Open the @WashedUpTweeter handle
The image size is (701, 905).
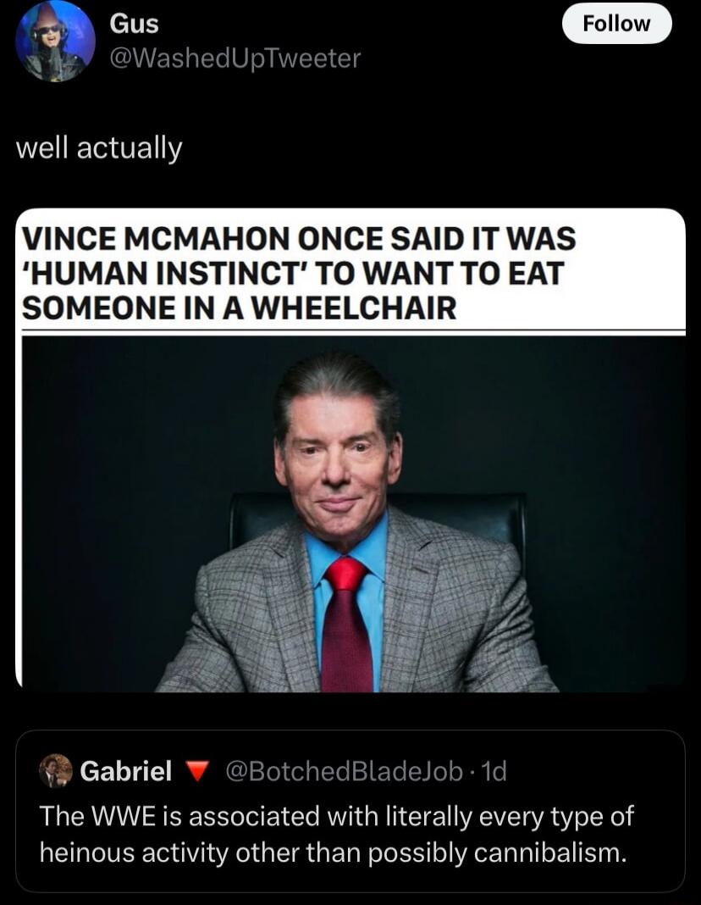click(235, 58)
